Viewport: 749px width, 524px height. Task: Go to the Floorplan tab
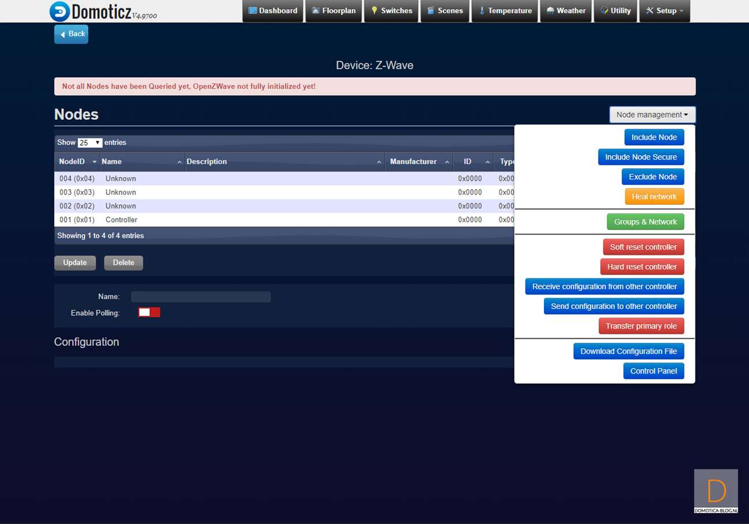(x=334, y=11)
